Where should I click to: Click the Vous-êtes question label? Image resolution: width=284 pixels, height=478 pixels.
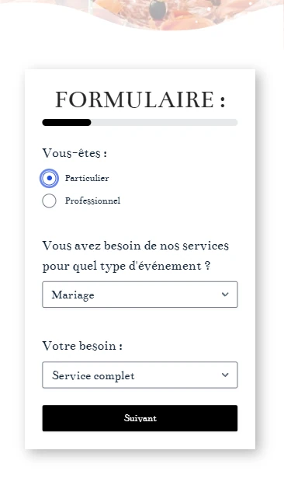point(74,153)
